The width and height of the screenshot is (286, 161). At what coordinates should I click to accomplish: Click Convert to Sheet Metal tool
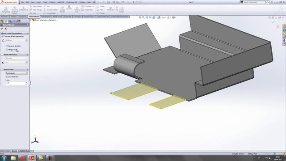(x=14, y=10)
